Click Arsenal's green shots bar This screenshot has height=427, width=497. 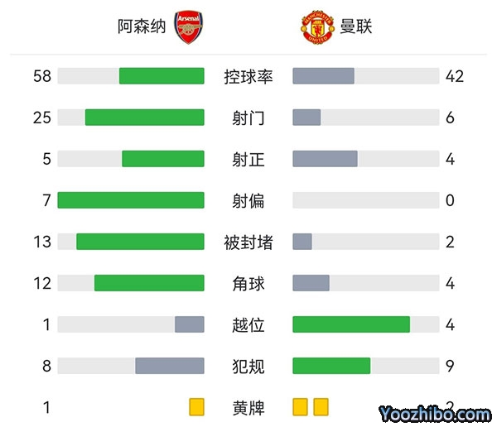pyautogui.click(x=145, y=118)
